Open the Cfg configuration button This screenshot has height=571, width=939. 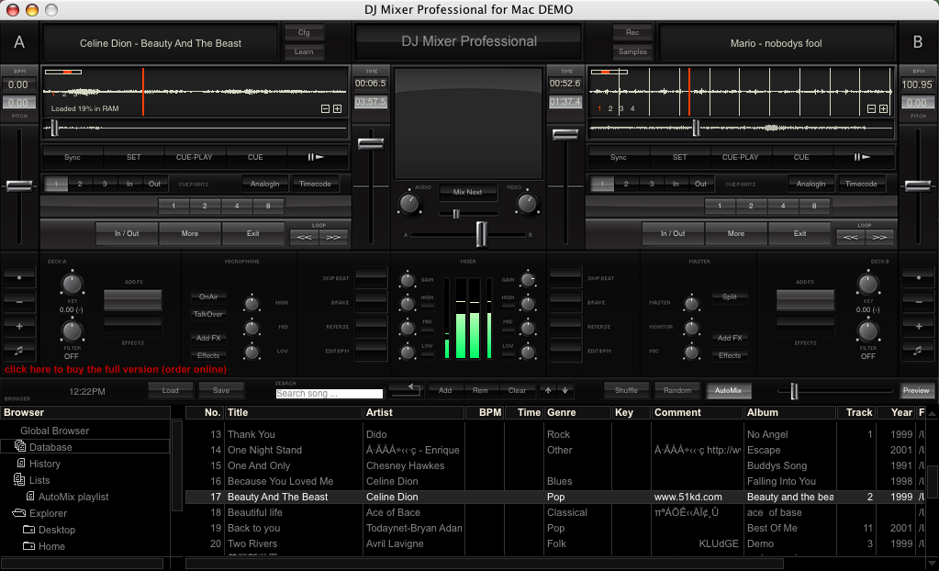coord(304,32)
